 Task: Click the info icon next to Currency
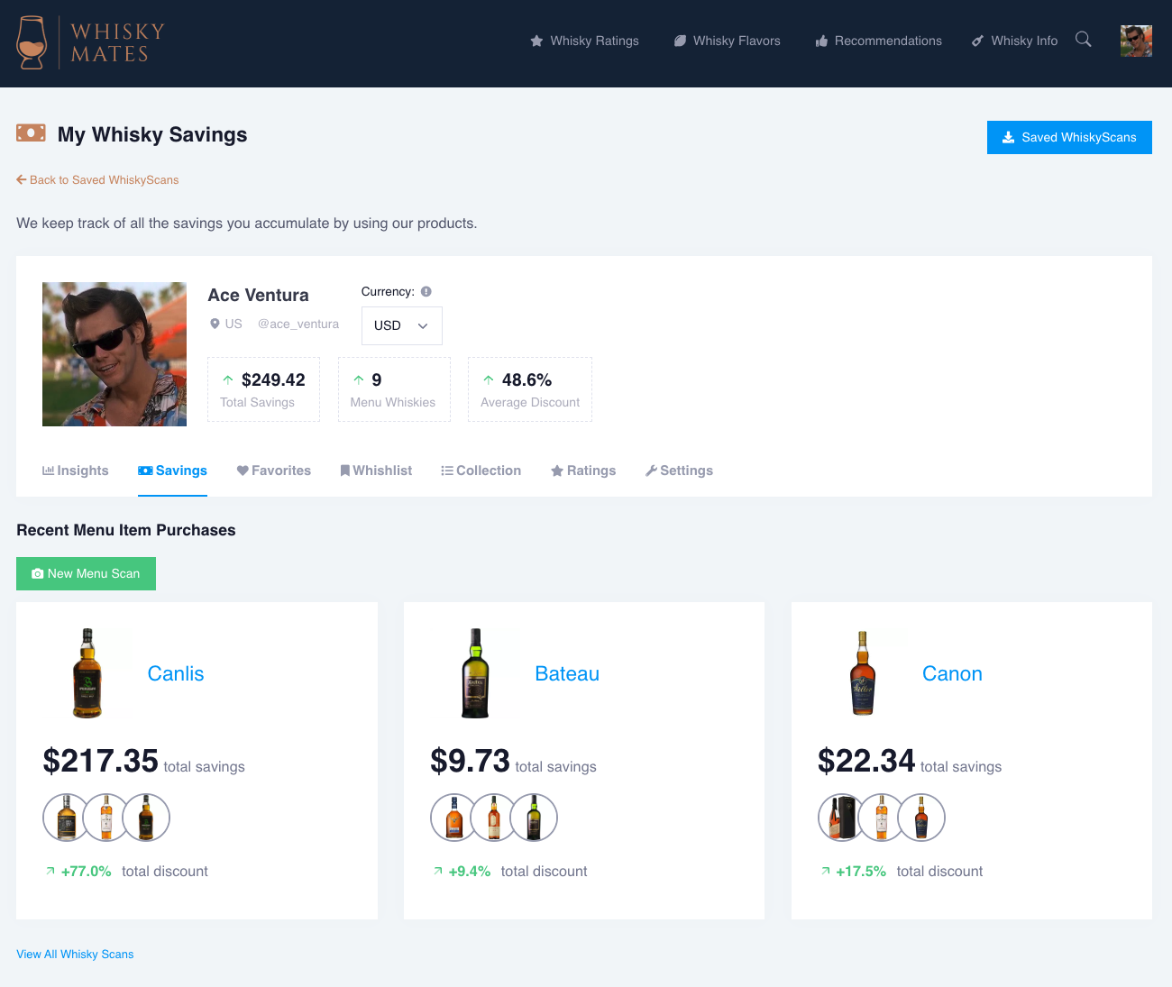(x=425, y=291)
